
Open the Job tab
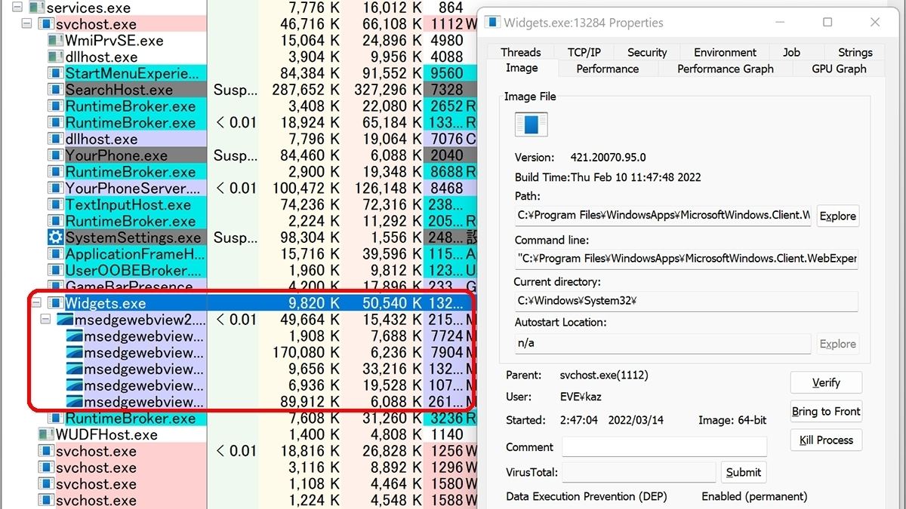pyautogui.click(x=791, y=52)
